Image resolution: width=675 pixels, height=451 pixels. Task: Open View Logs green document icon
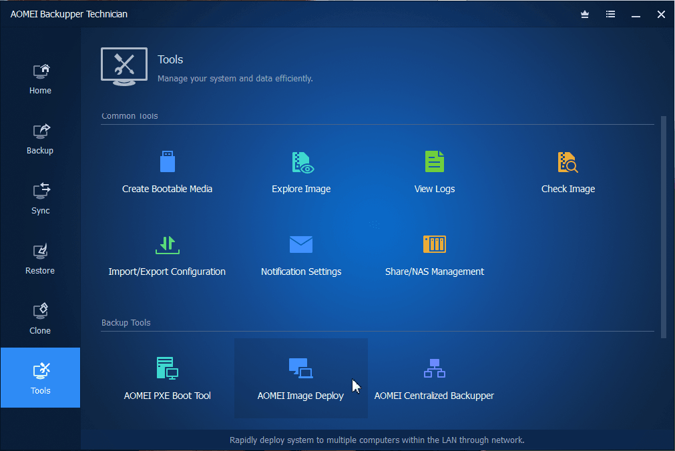435,161
